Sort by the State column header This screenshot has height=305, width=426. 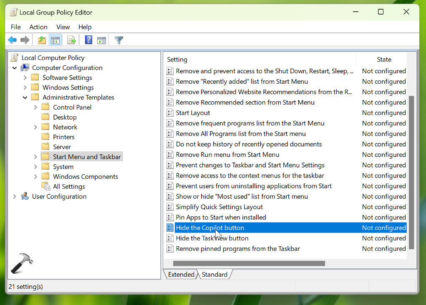[x=384, y=59]
